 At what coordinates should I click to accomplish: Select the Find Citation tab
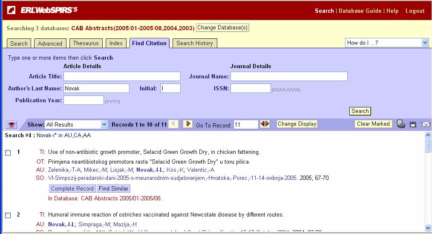tap(150, 43)
